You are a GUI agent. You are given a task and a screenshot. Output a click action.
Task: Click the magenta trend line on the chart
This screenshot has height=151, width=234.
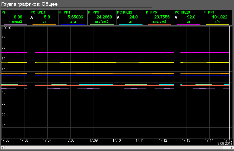click(x=104, y=53)
